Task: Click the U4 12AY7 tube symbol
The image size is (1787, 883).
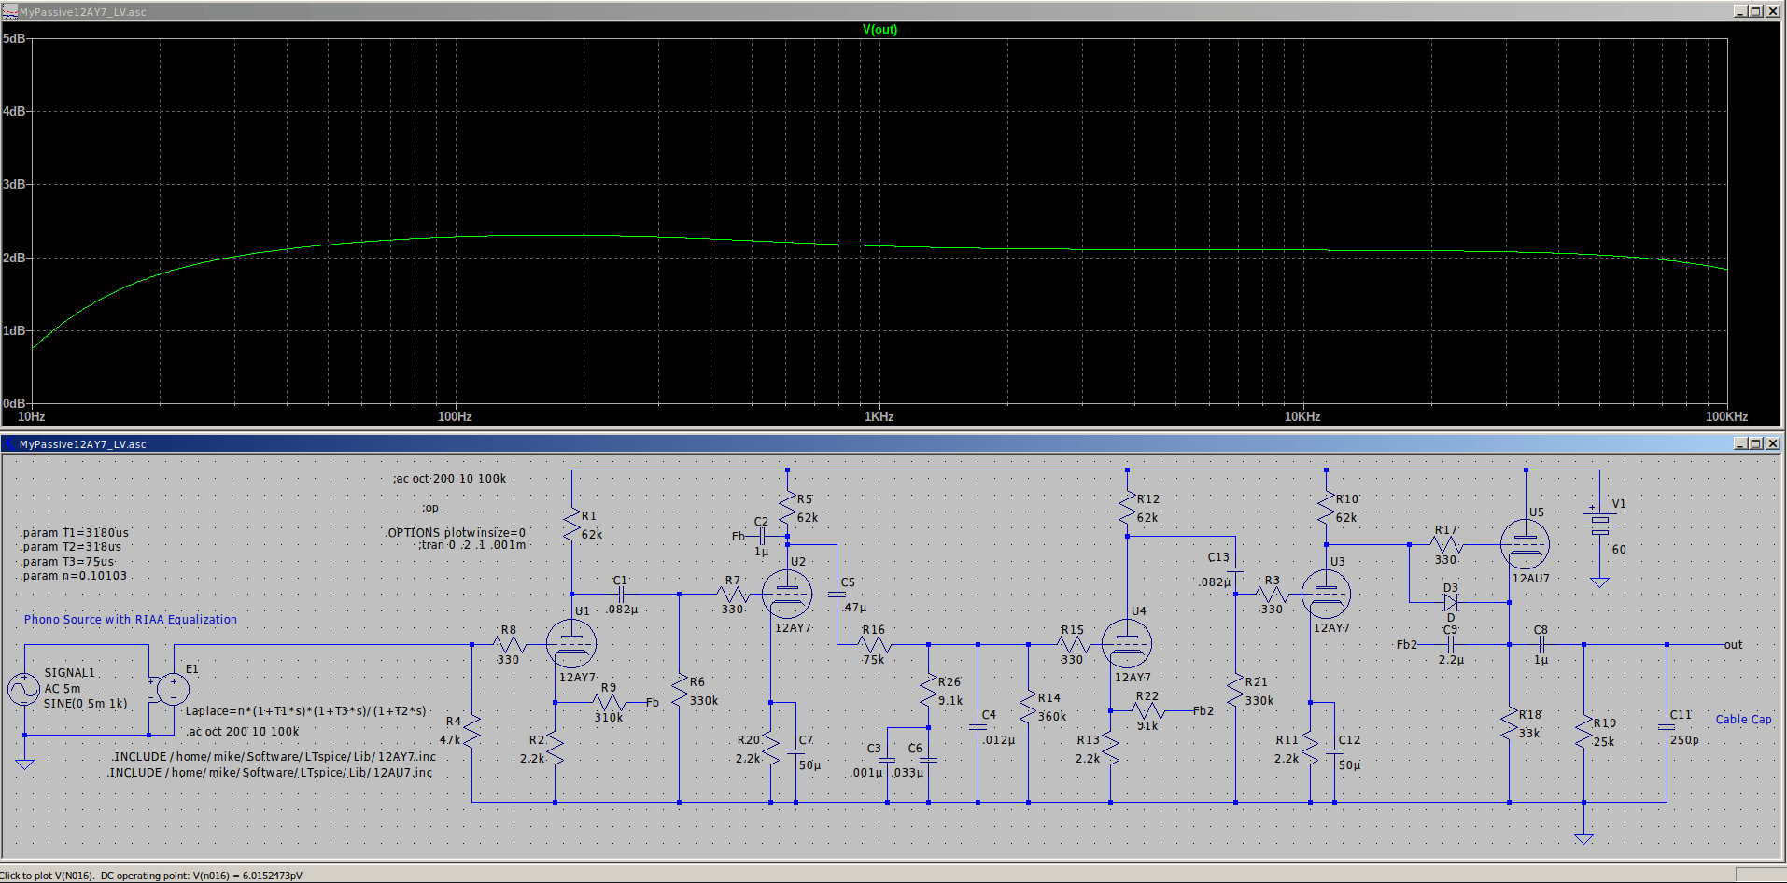Action: click(1126, 643)
